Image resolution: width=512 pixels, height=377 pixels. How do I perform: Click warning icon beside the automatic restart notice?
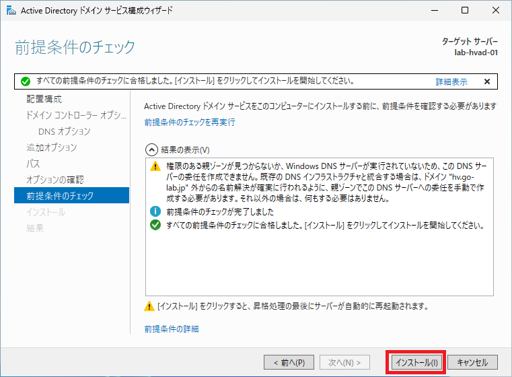(x=149, y=306)
